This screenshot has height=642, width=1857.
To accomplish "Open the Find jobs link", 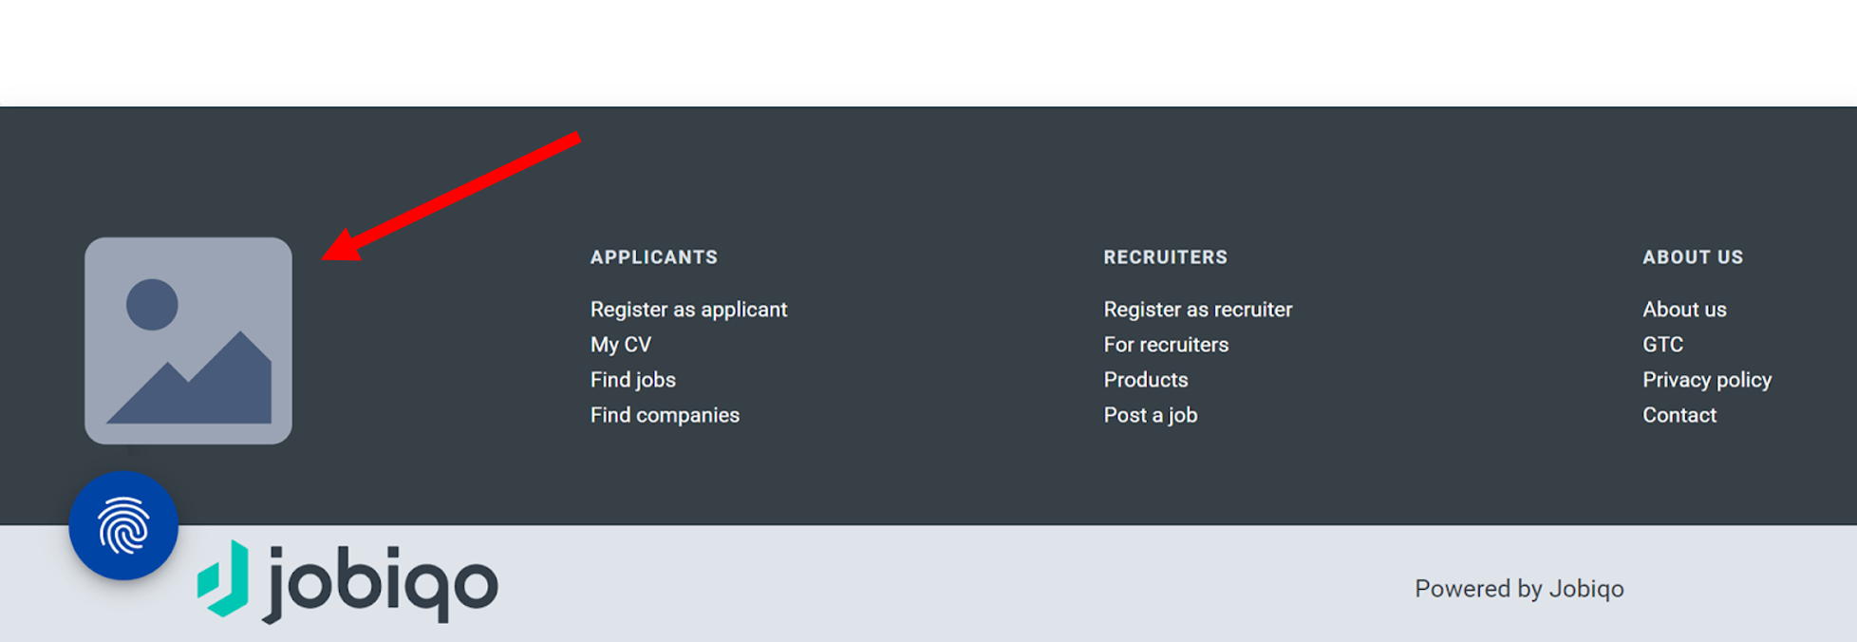I will point(632,380).
